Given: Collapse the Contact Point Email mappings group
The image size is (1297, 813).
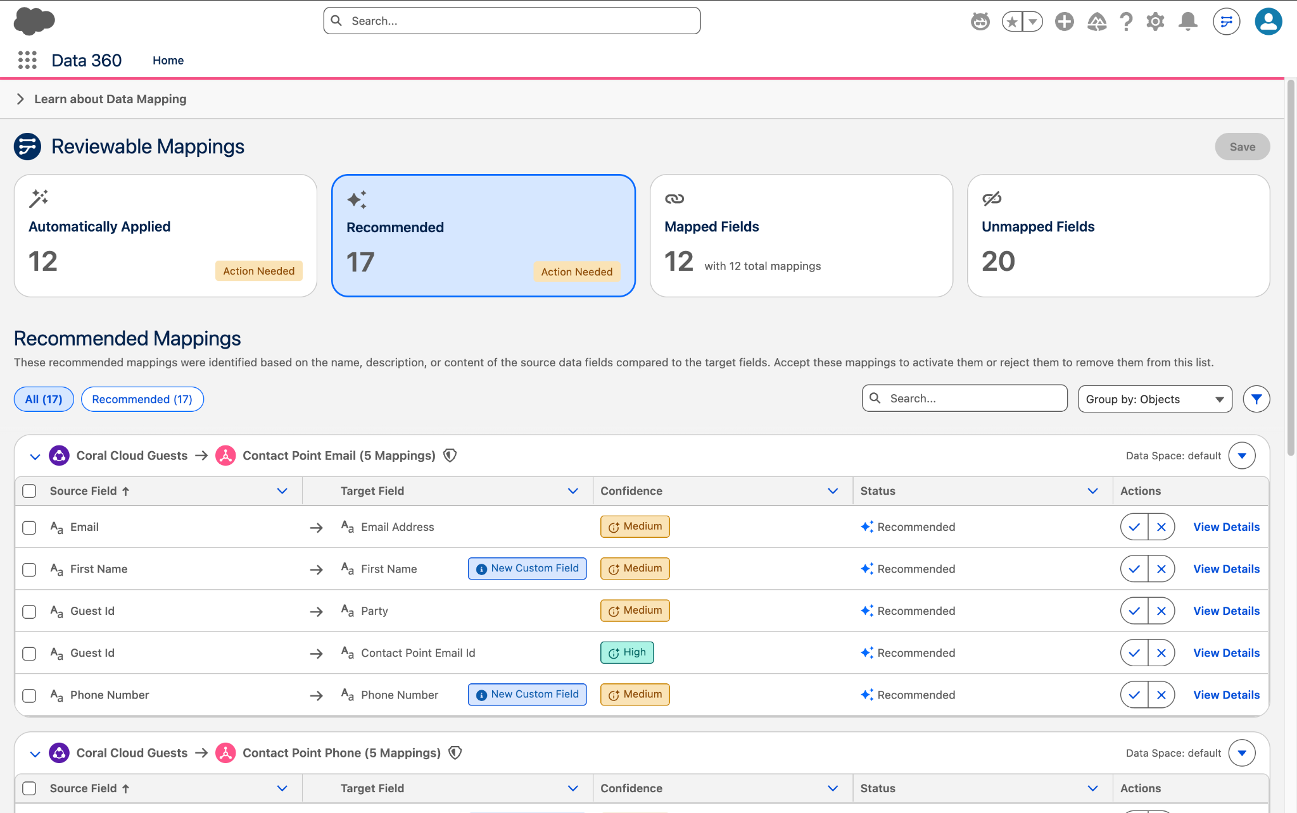Looking at the screenshot, I should (x=35, y=456).
